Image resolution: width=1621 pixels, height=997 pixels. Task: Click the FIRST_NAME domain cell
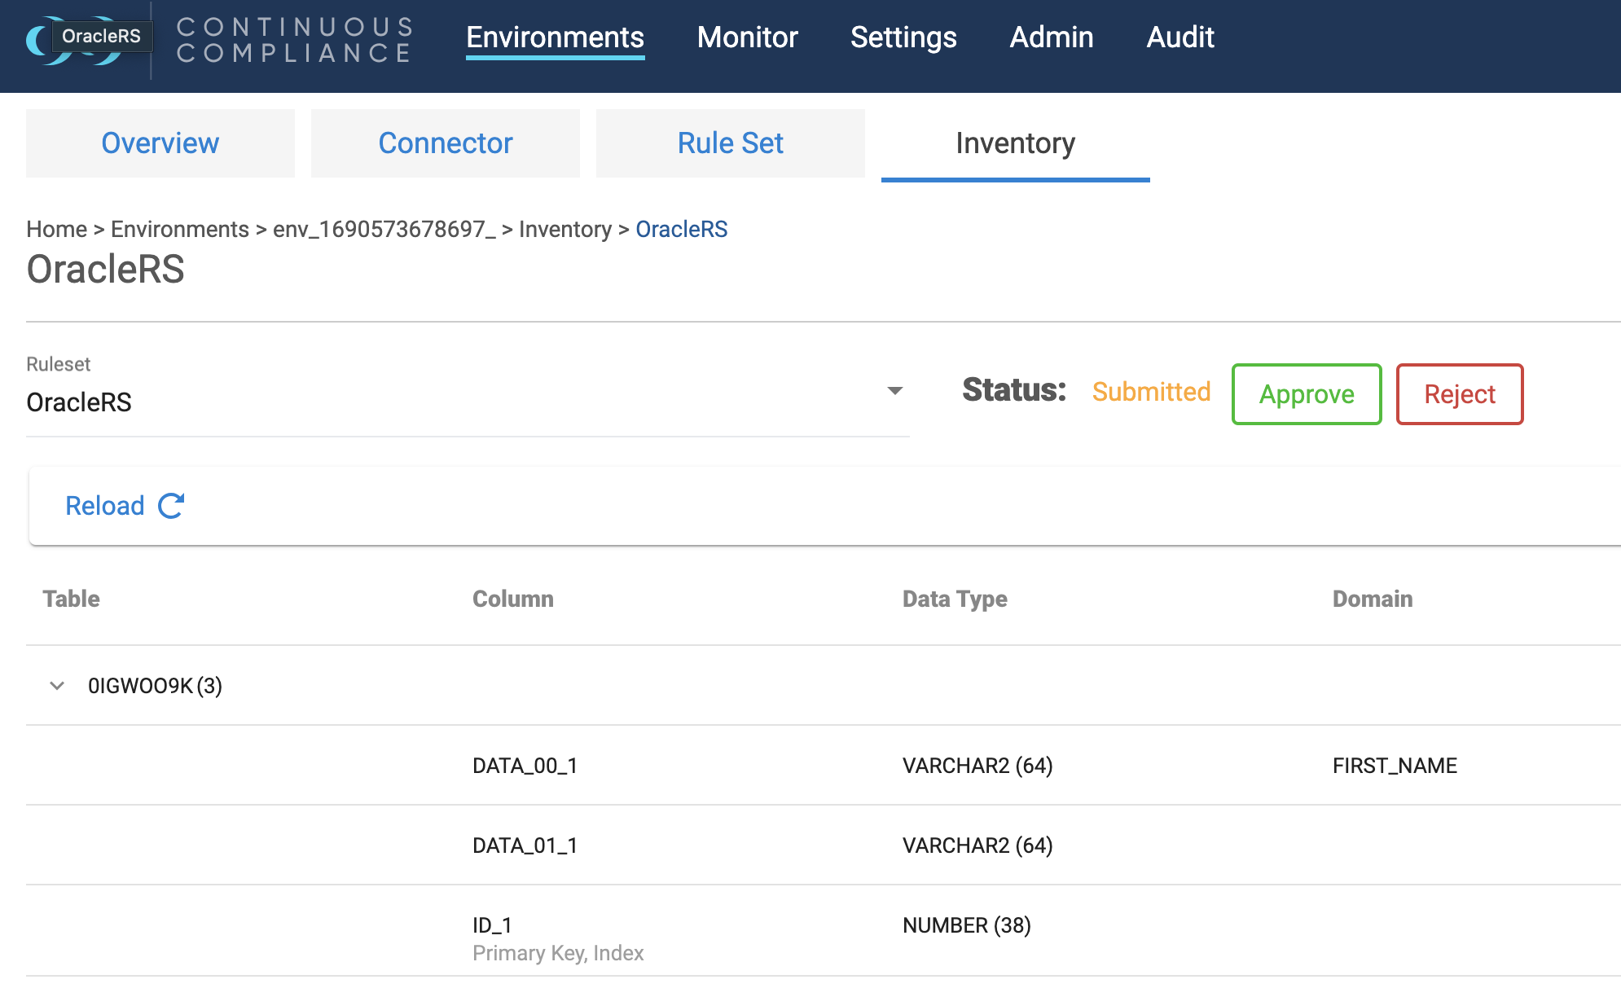click(1395, 766)
